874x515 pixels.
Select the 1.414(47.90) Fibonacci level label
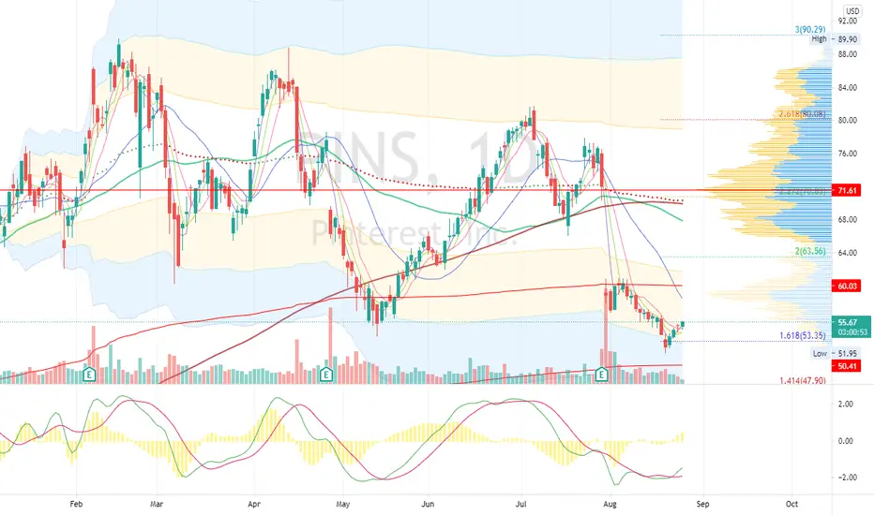coord(802,381)
